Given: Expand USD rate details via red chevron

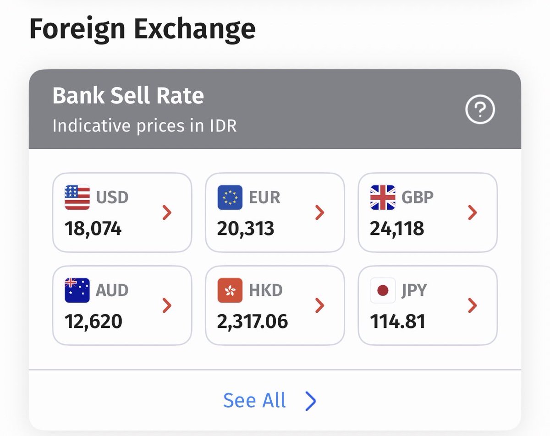Looking at the screenshot, I should (x=167, y=213).
